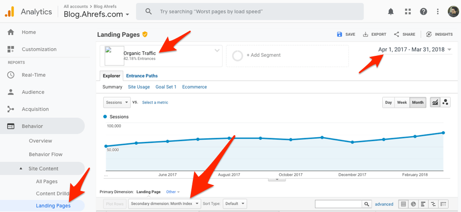Open the three-dot more options menu
The height and width of the screenshot is (212, 461).
click(x=437, y=11)
